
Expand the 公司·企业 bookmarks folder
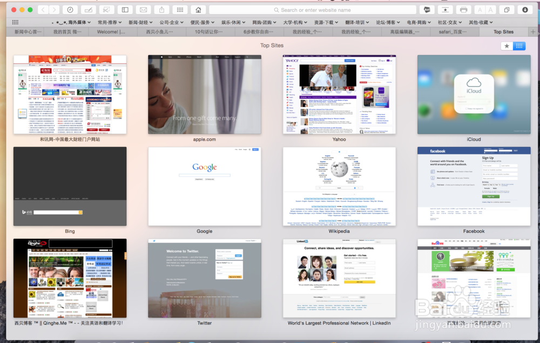[172, 22]
